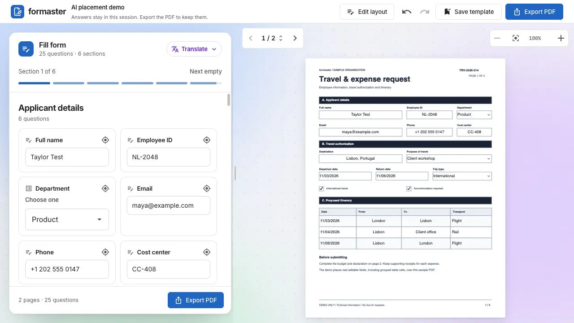This screenshot has width=574, height=323.
Task: Expand the Trip type select
Action: (462, 176)
